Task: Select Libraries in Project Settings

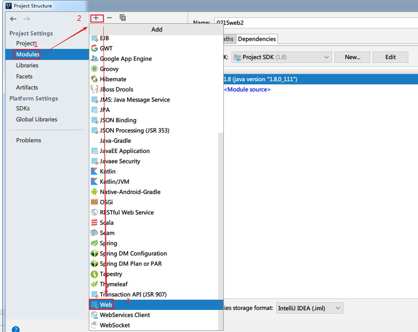Action: tap(27, 65)
